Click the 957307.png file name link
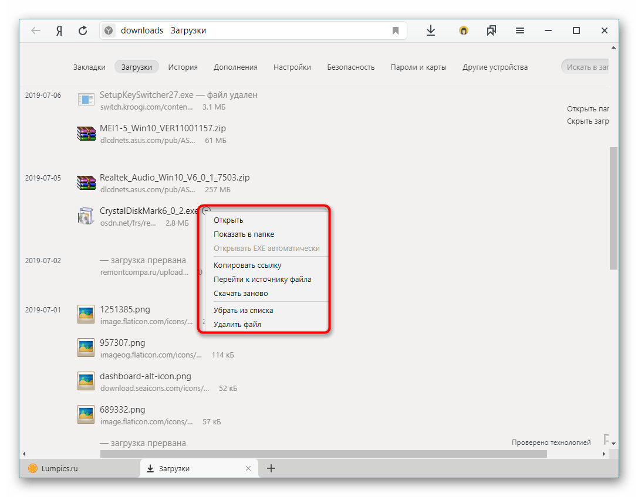The width and height of the screenshot is (638, 497). click(122, 343)
